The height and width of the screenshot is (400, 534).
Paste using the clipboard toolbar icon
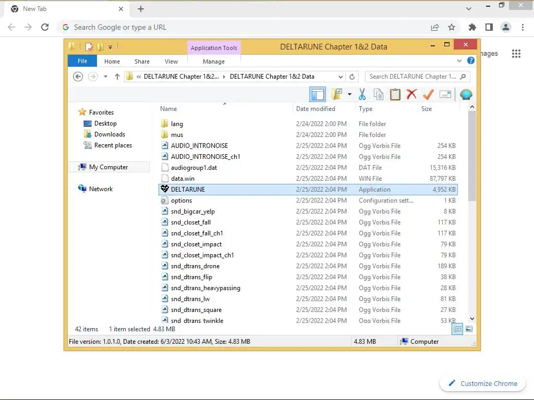[395, 95]
